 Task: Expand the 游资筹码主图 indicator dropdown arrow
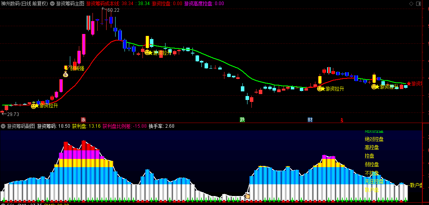pos(52,4)
